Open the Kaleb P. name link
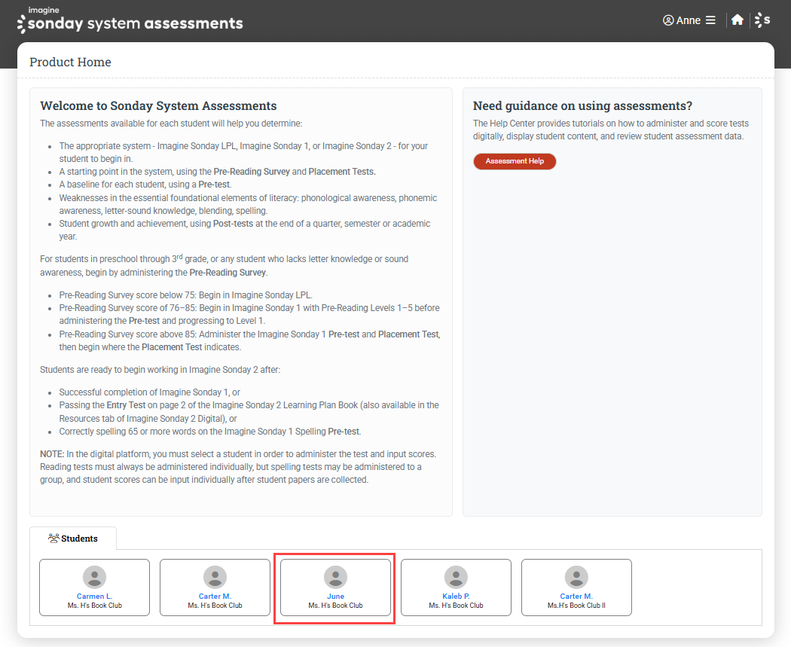Viewport: 791px width, 647px height. point(456,597)
